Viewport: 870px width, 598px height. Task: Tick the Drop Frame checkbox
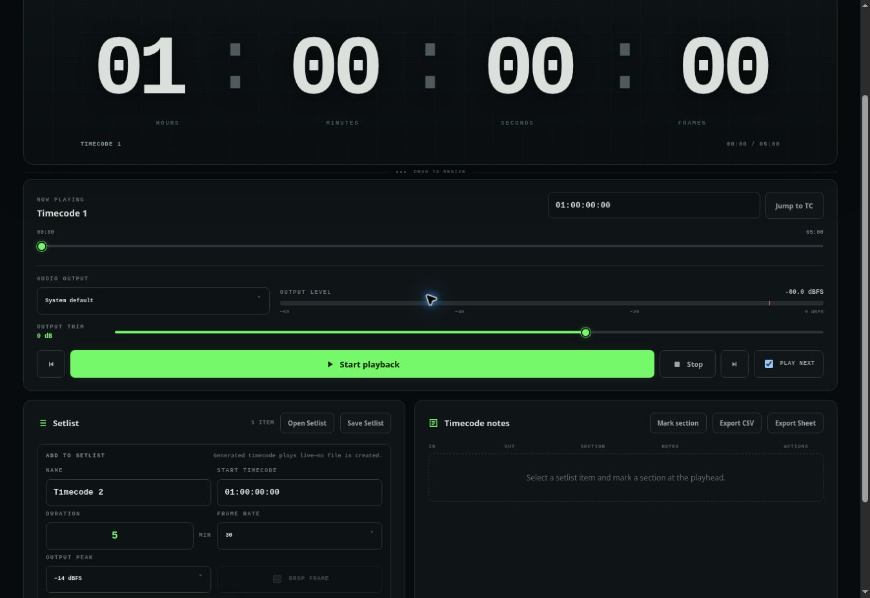277,579
